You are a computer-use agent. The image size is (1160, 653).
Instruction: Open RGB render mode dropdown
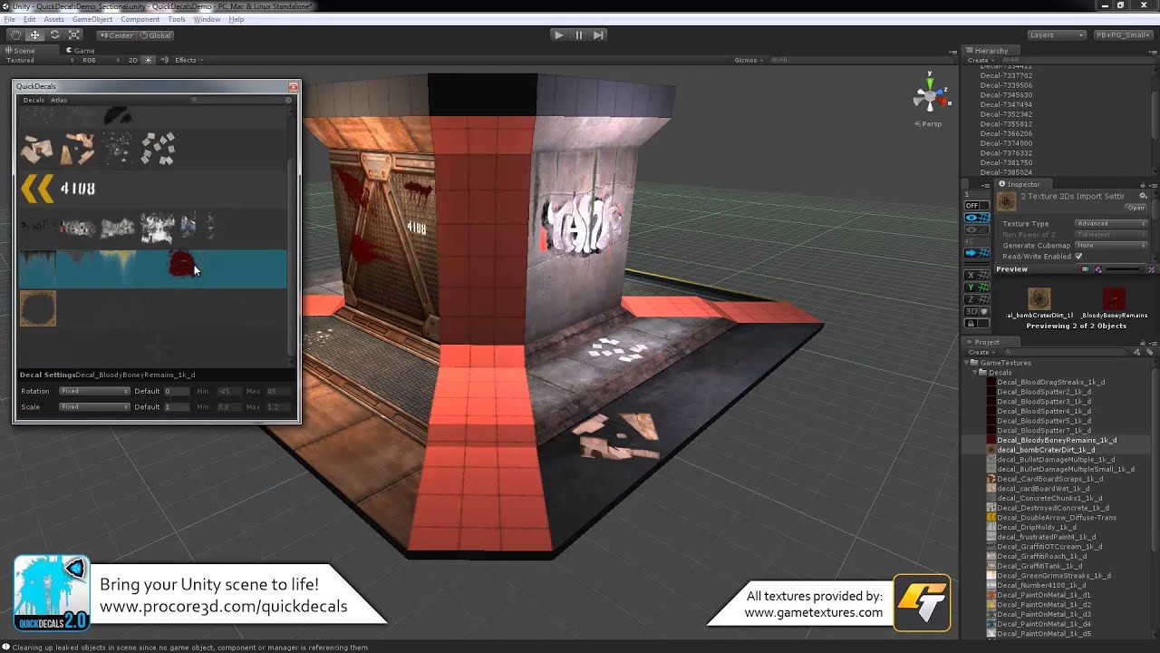[x=100, y=60]
